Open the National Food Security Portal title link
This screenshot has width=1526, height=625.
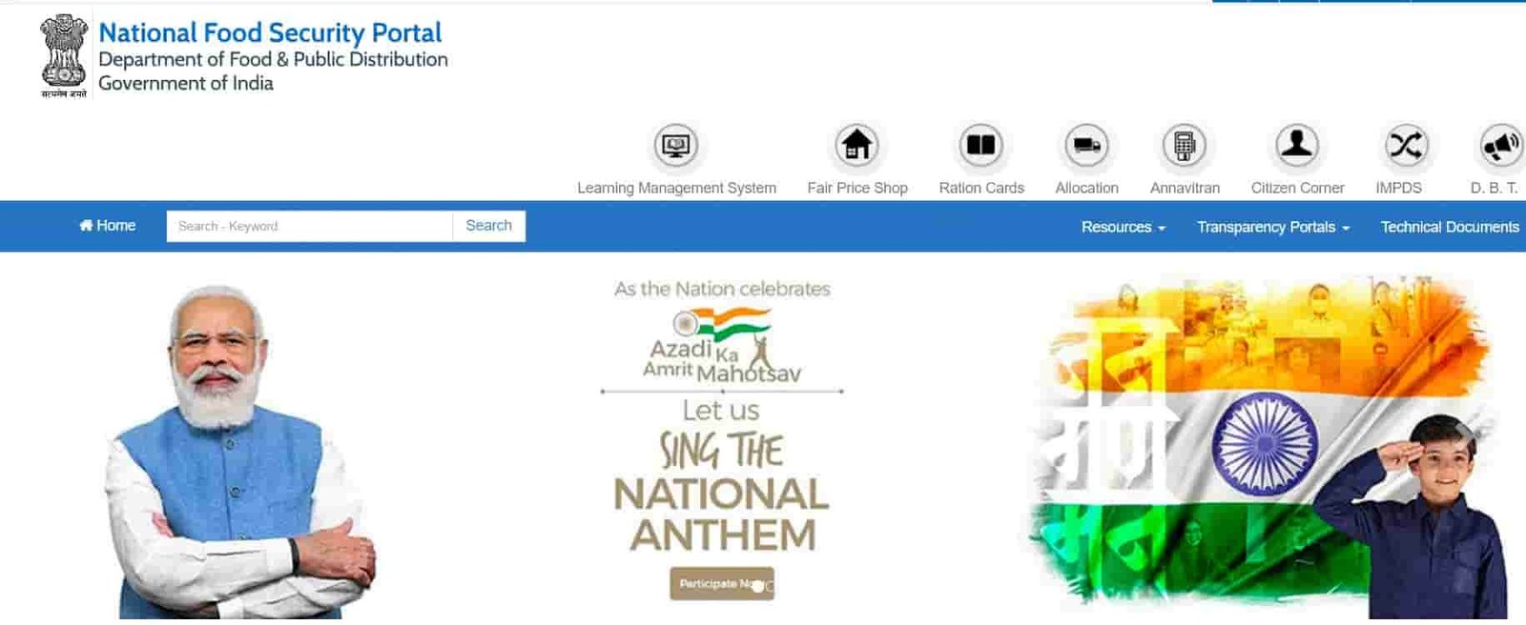(270, 32)
